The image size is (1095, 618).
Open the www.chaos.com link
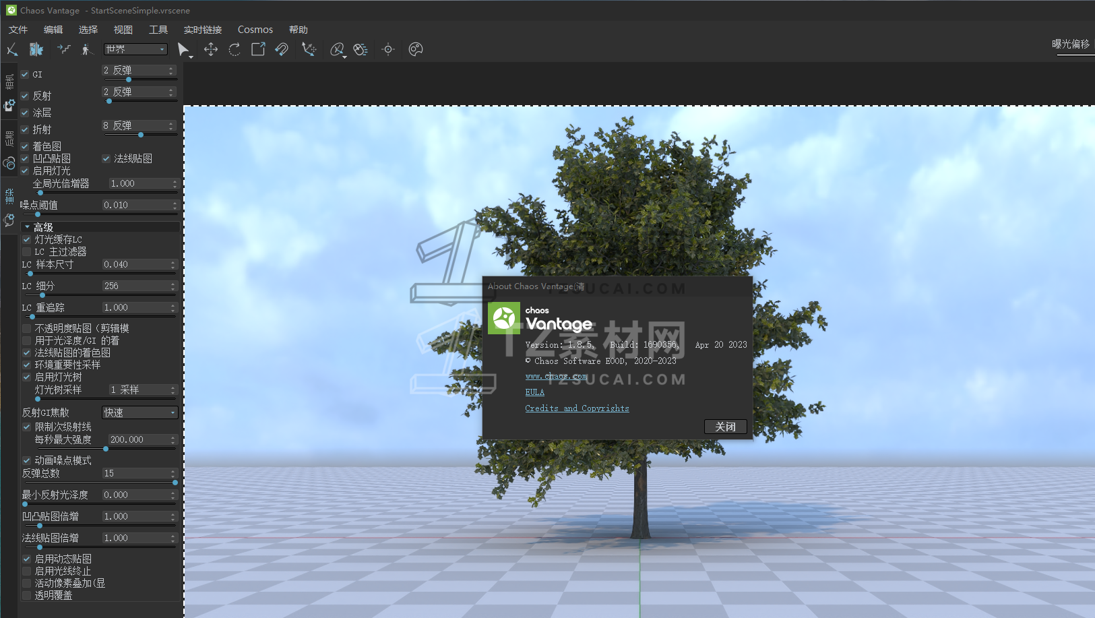pyautogui.click(x=557, y=376)
